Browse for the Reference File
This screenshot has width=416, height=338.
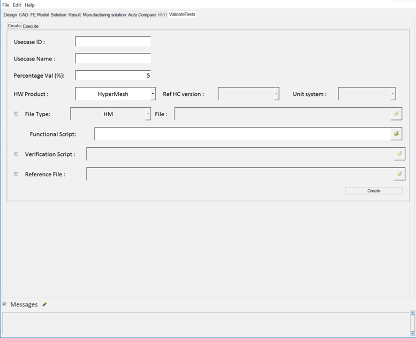click(399, 174)
